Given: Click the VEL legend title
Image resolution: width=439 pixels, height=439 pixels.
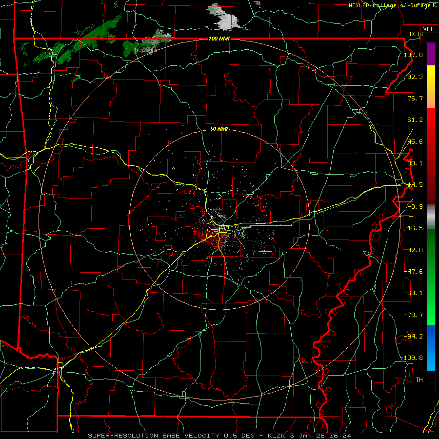Looking at the screenshot, I should 428,29.
